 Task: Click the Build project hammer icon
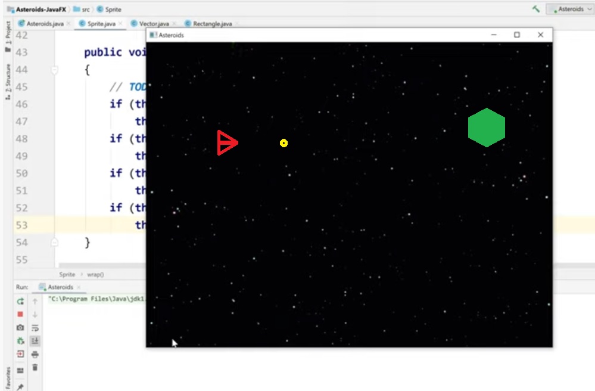pyautogui.click(x=536, y=9)
